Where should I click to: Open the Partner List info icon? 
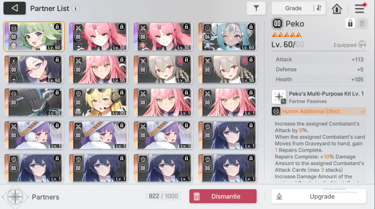click(76, 8)
